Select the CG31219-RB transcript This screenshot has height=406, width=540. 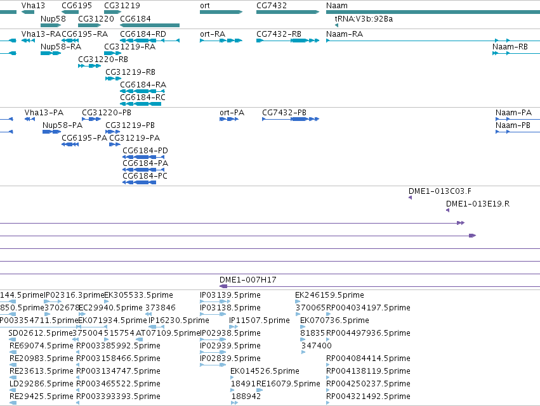(114, 79)
